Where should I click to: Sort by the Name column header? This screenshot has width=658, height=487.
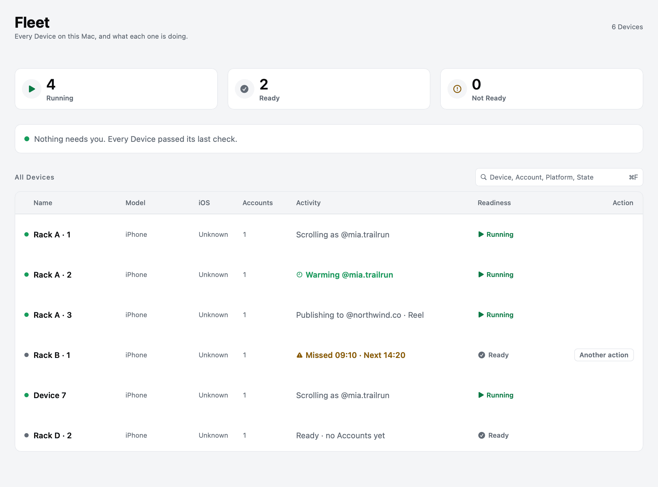click(x=43, y=203)
